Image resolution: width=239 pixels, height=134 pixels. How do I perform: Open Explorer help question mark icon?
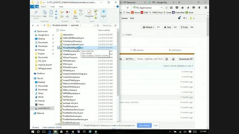(x=118, y=7)
